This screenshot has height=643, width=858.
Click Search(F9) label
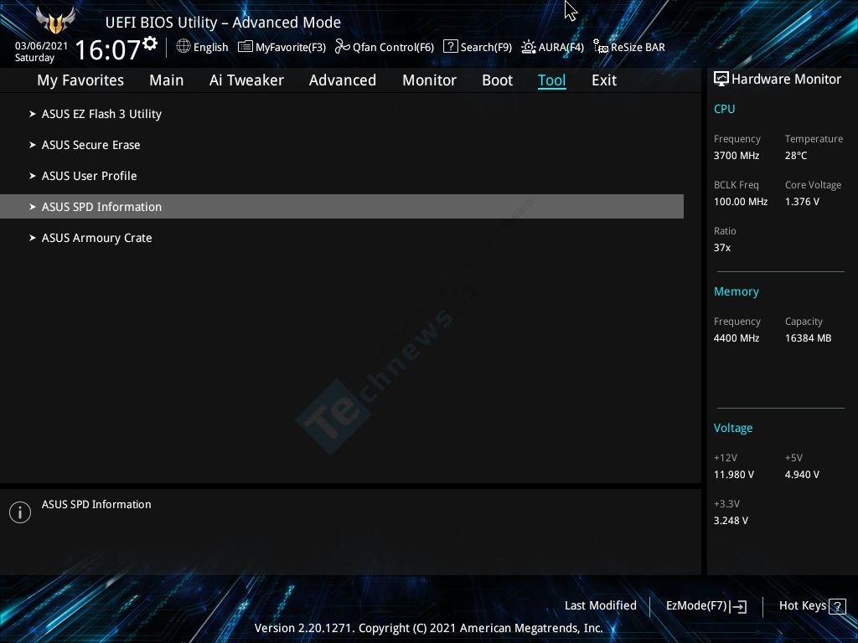coord(486,48)
